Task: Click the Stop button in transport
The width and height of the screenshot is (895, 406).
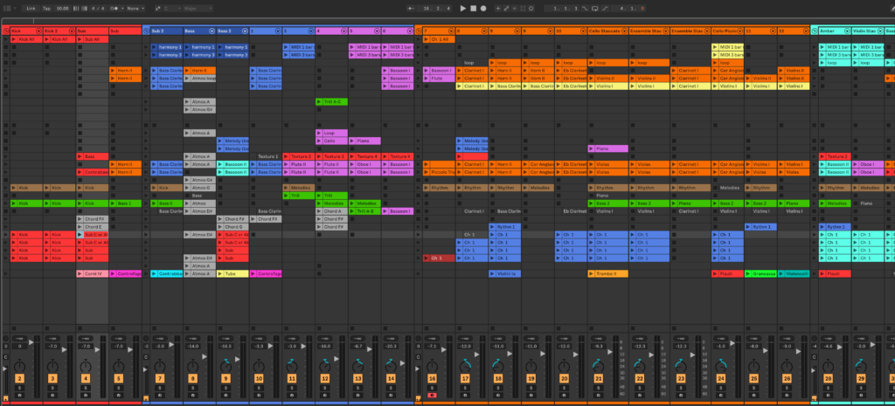Action: (x=473, y=8)
